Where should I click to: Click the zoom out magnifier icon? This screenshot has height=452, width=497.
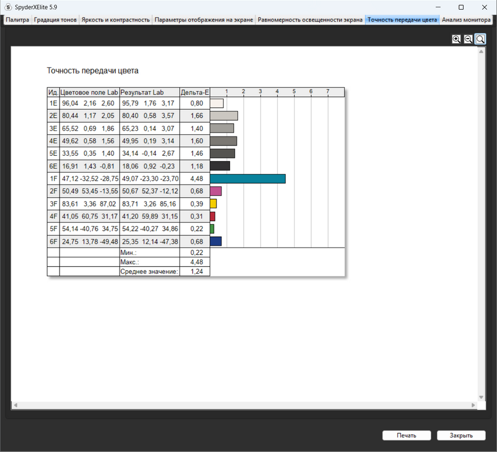pyautogui.click(x=468, y=39)
